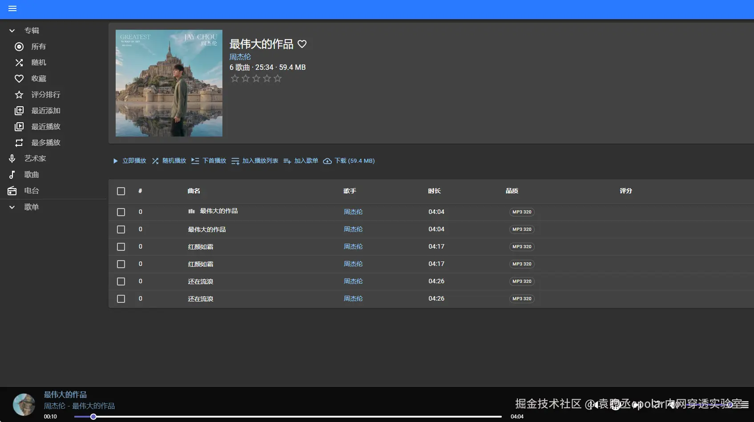Click the album heading 最伟大的作品
This screenshot has height=422, width=754.
click(262, 44)
